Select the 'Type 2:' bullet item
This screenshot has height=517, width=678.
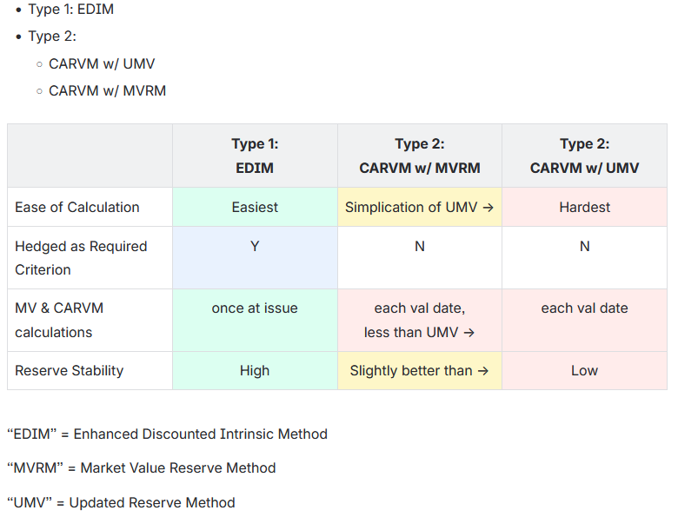pos(52,36)
